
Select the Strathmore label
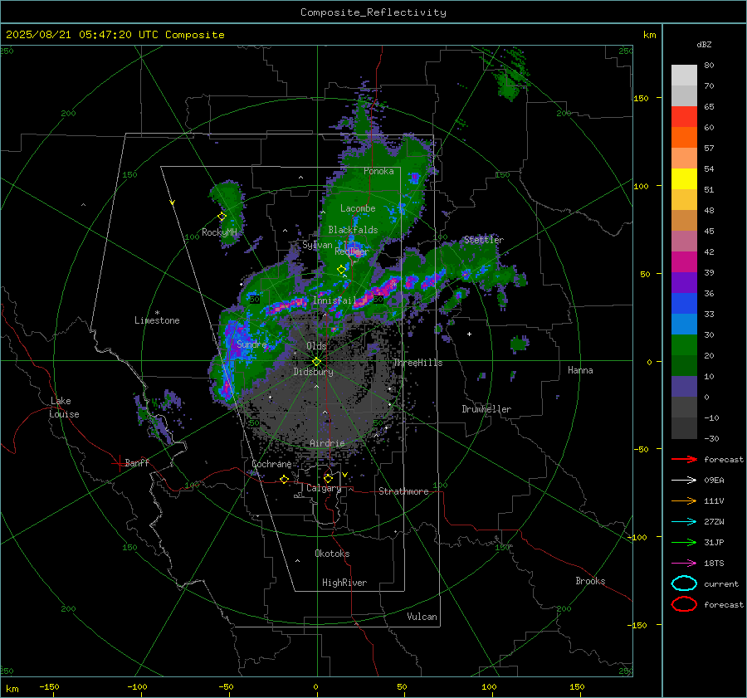pyautogui.click(x=403, y=491)
